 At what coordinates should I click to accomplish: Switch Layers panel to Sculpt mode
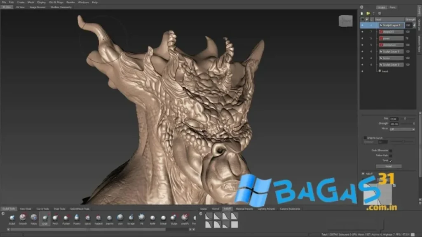pyautogui.click(x=381, y=7)
